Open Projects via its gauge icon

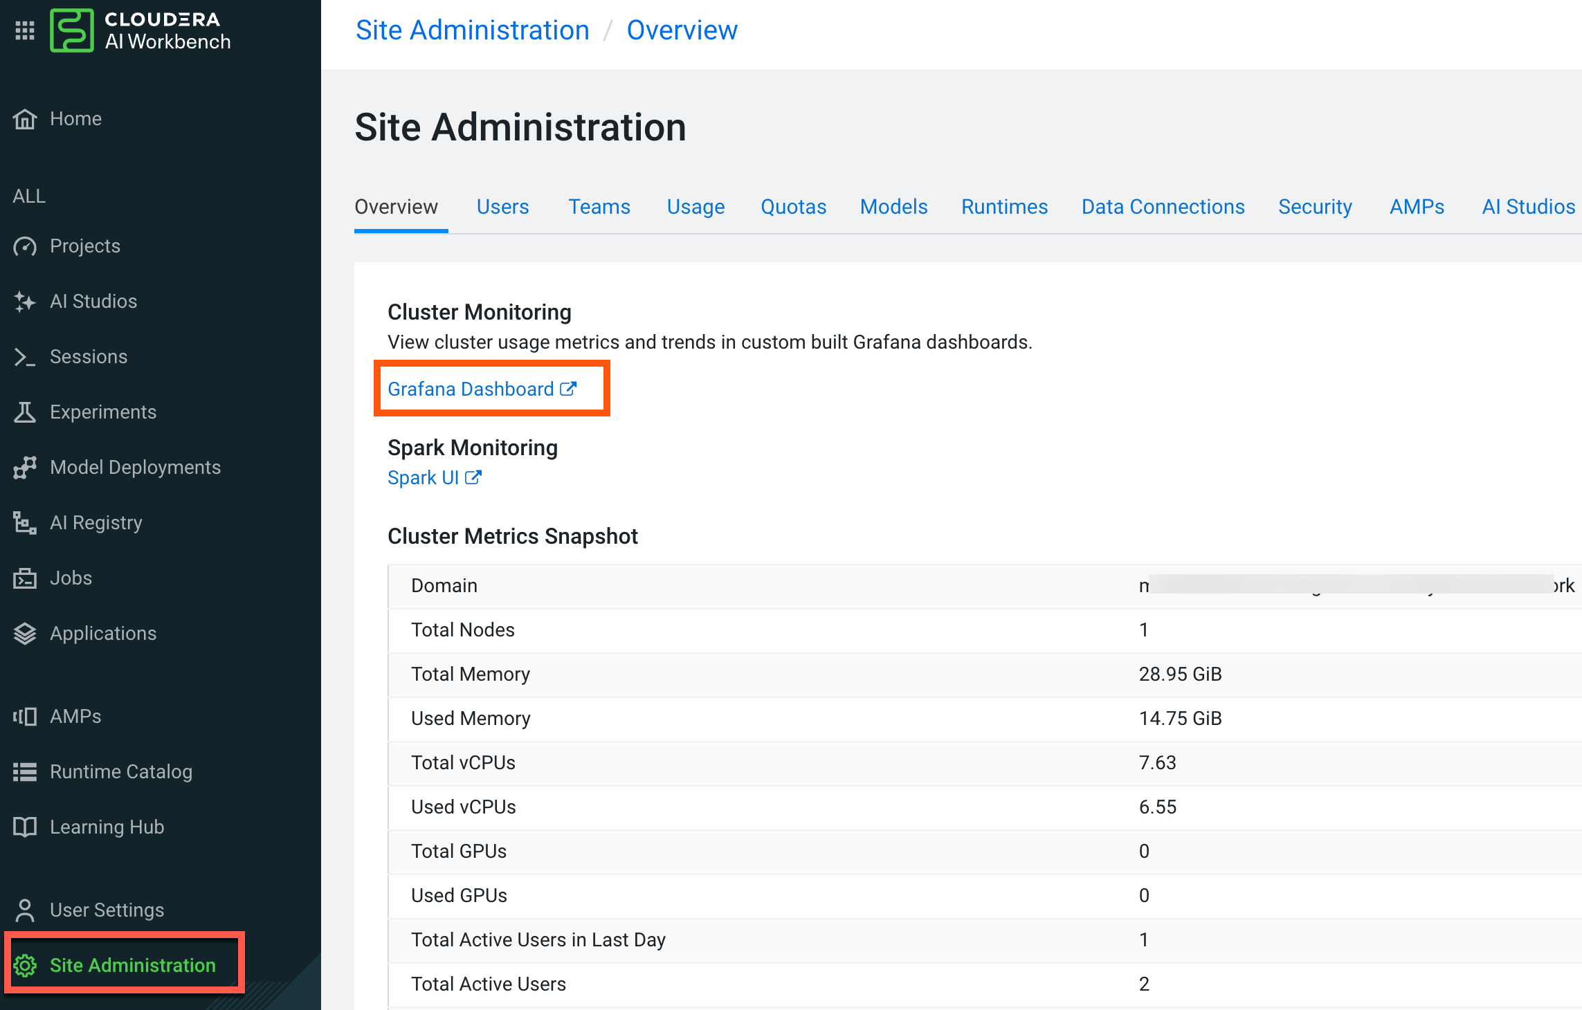(25, 246)
